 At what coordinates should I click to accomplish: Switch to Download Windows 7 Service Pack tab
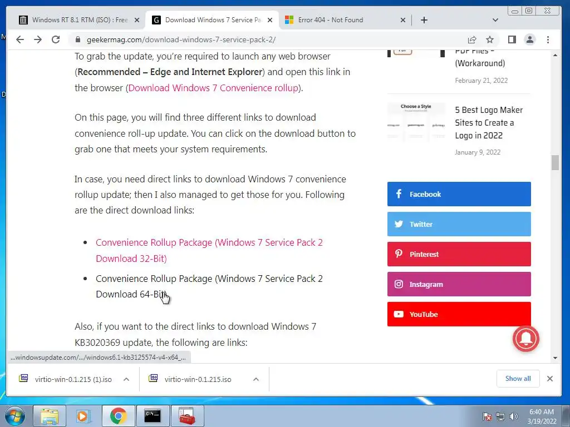click(212, 20)
